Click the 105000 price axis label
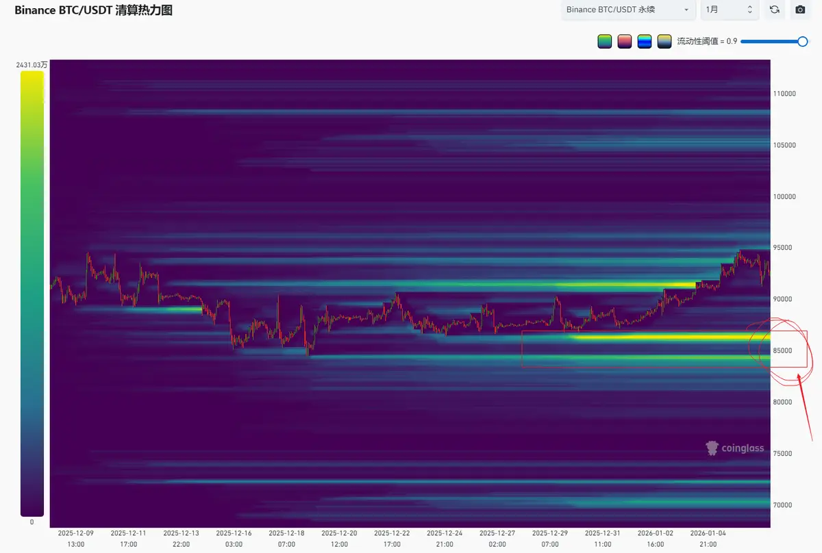822x553 pixels. pos(784,145)
